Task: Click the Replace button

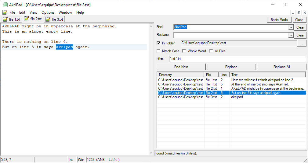Action: coord(231,67)
